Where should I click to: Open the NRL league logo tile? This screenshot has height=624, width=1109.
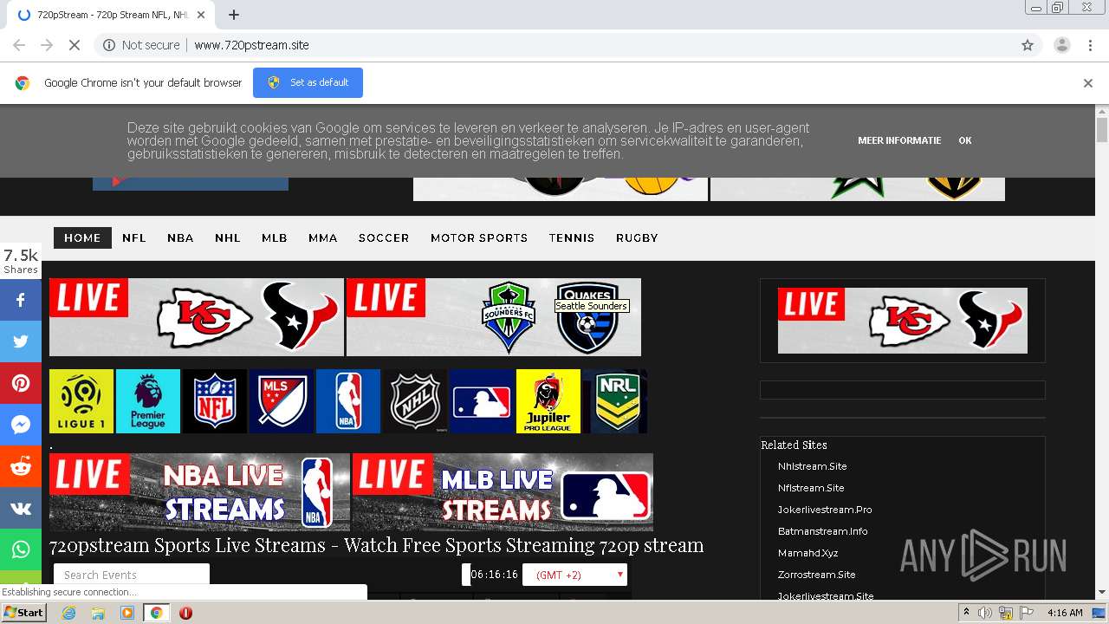click(615, 401)
